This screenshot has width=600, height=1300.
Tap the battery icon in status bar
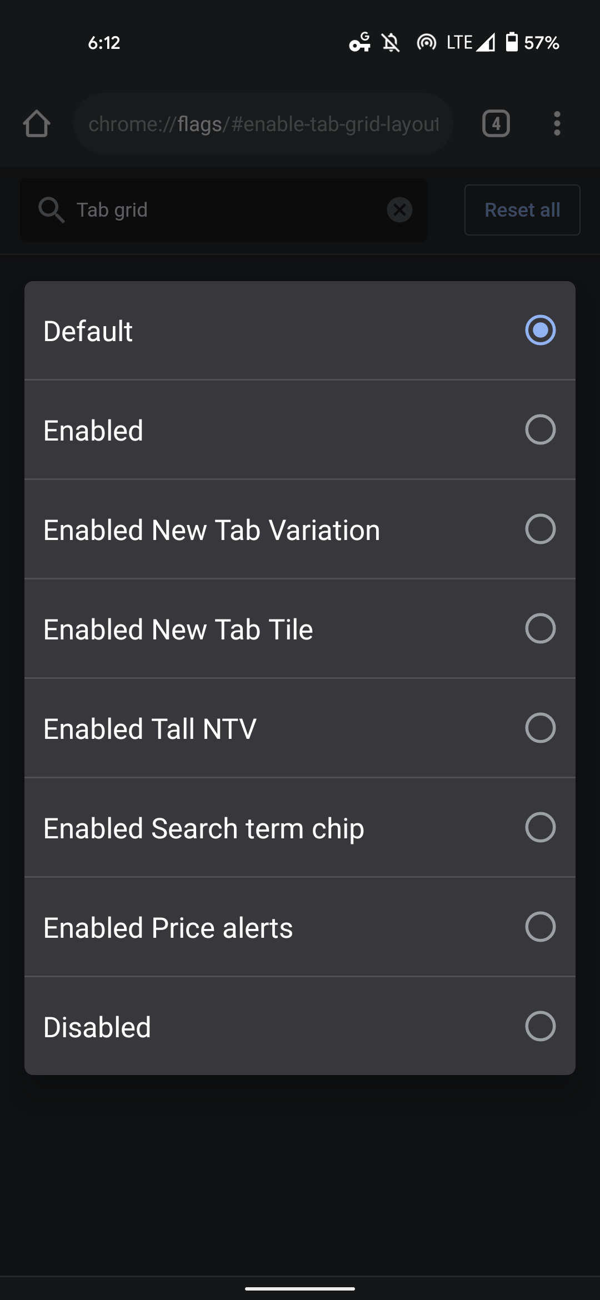(512, 42)
